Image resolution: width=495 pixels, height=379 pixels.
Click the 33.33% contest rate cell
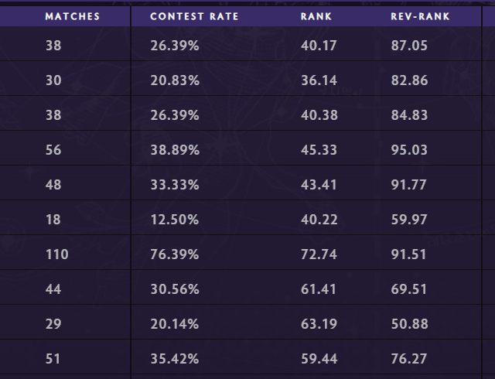pos(175,185)
